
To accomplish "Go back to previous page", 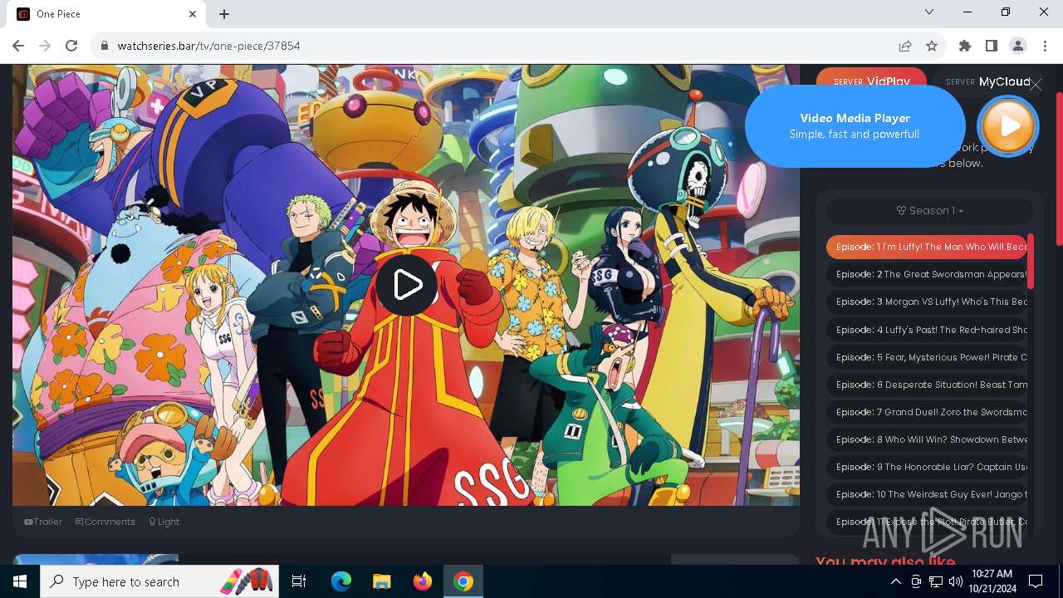I will pyautogui.click(x=18, y=46).
